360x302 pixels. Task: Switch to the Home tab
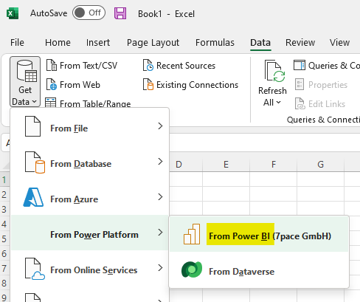pos(58,43)
